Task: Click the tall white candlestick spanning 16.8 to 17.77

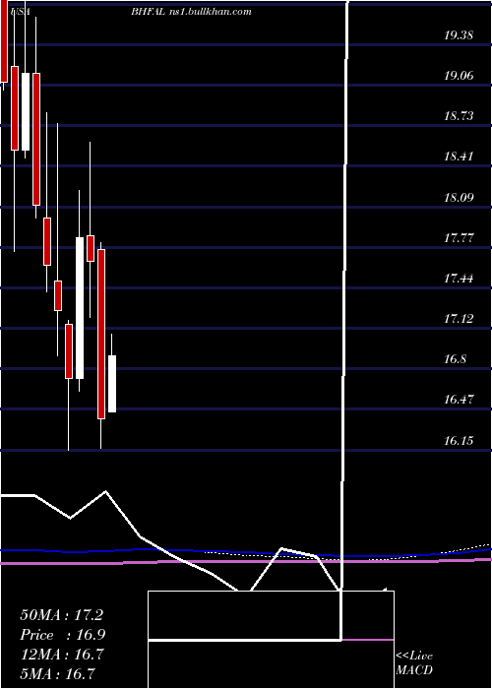Action: (x=80, y=308)
